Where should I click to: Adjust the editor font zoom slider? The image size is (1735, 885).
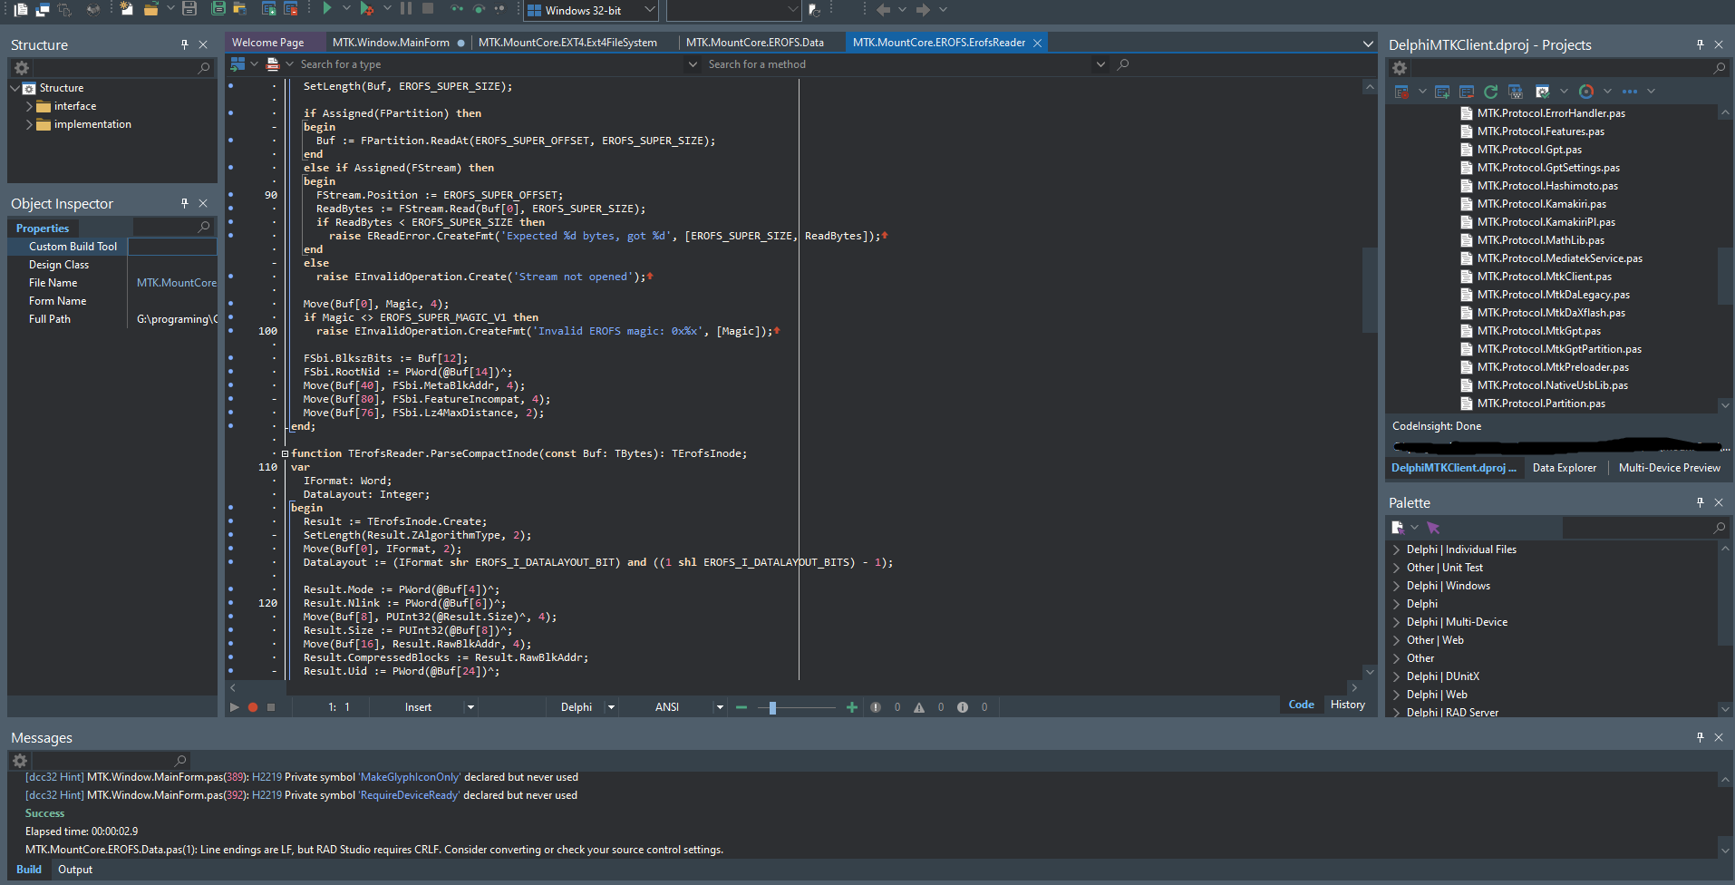(x=772, y=707)
